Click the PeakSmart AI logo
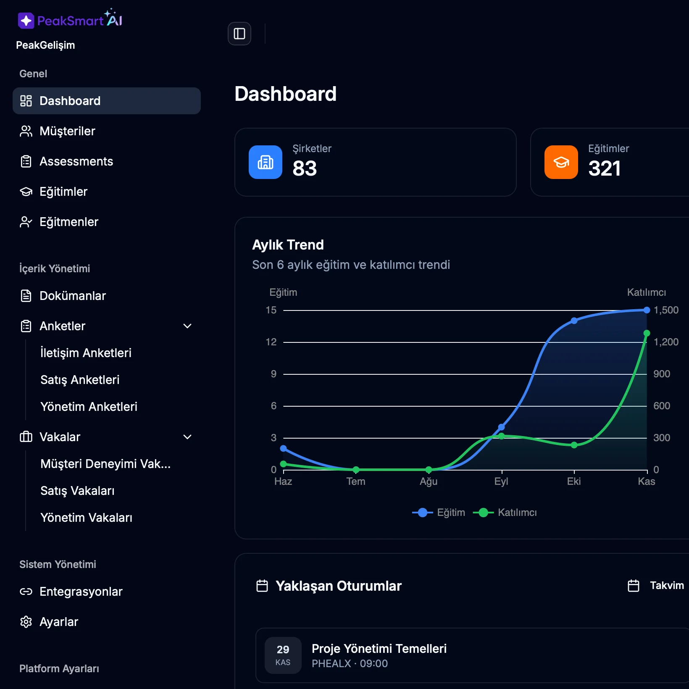The image size is (689, 689). coord(70,20)
